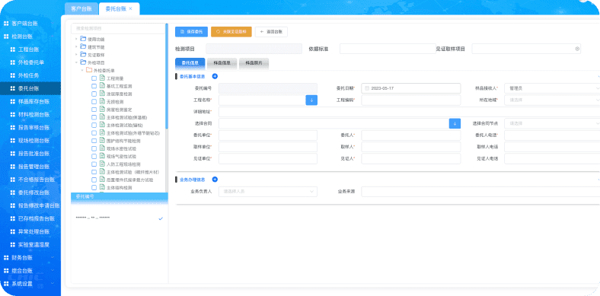
Task: Click the 工程台账 sidebar icon
Action: 12,49
